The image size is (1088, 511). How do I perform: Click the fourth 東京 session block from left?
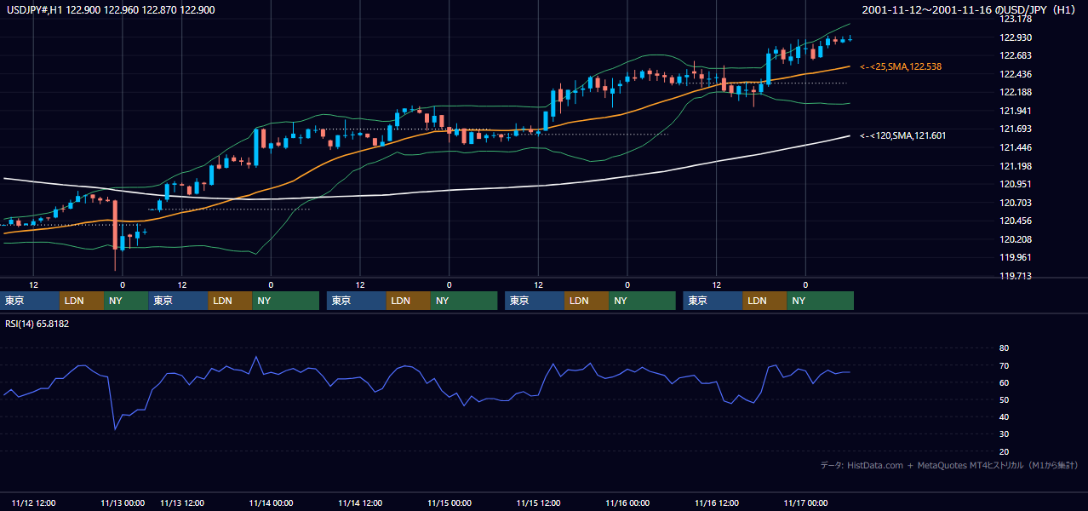point(535,301)
